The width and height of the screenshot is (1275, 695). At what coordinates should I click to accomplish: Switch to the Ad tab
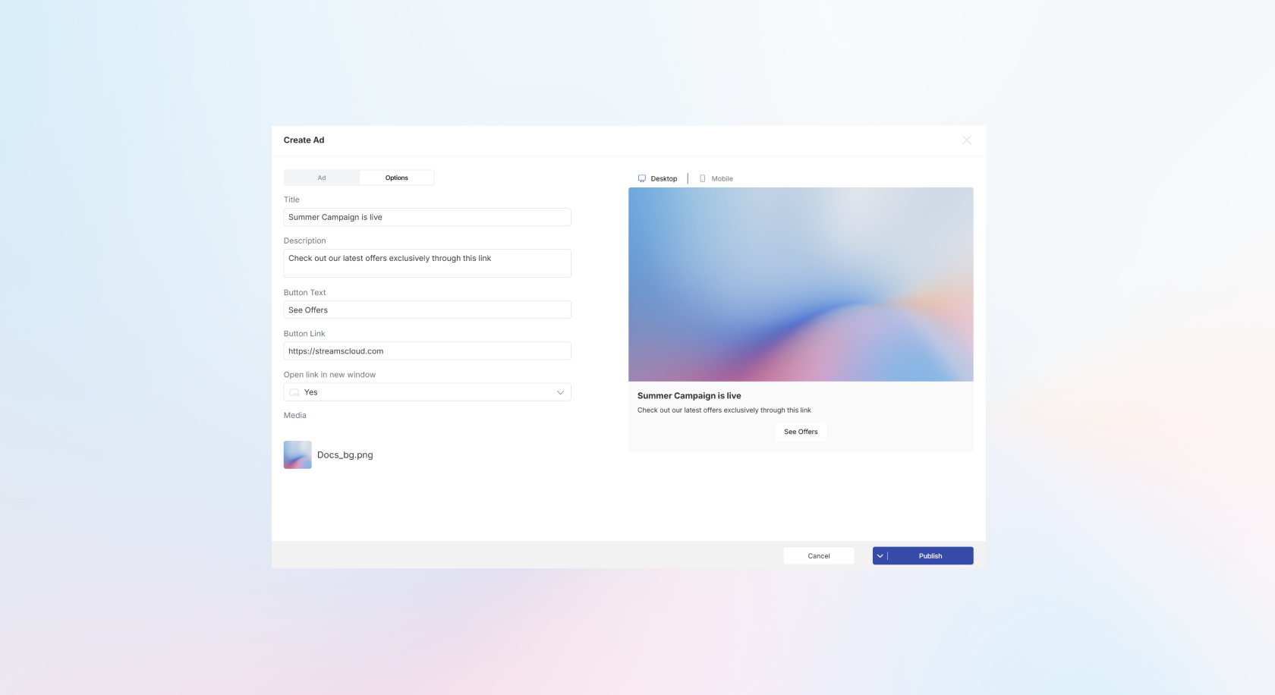pyautogui.click(x=322, y=178)
